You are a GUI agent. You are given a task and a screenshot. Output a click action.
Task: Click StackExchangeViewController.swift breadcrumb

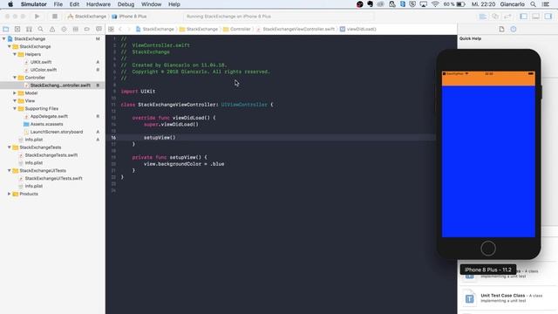point(296,29)
